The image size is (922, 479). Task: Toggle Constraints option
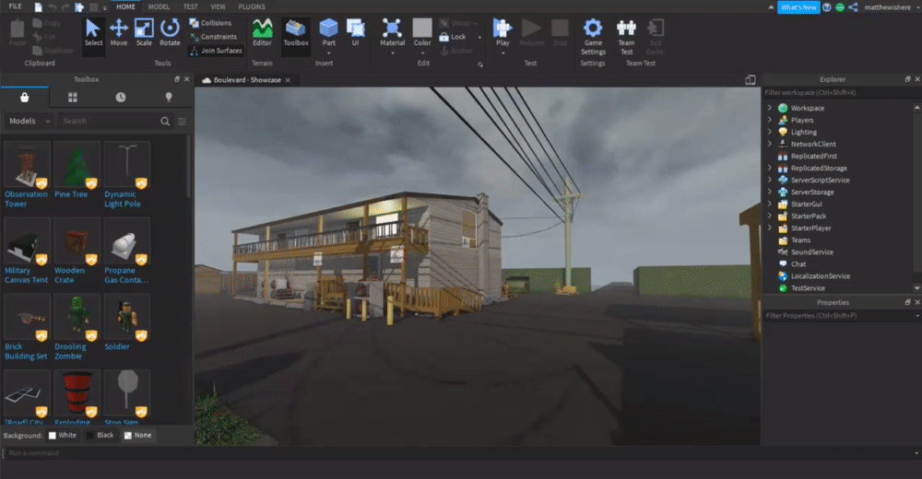(213, 37)
